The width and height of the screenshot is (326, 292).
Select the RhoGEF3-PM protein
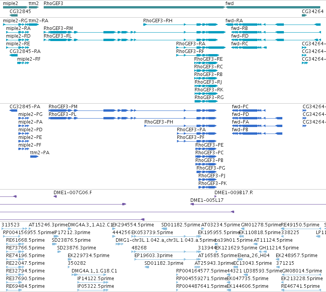point(133,111)
